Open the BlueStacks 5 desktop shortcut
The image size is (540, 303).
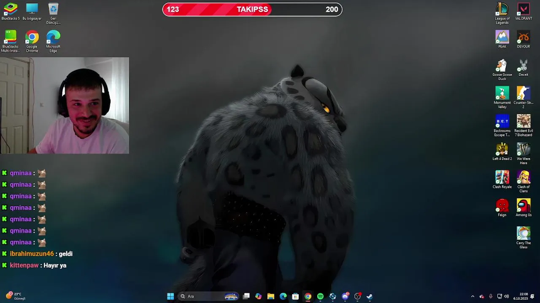pyautogui.click(x=11, y=11)
